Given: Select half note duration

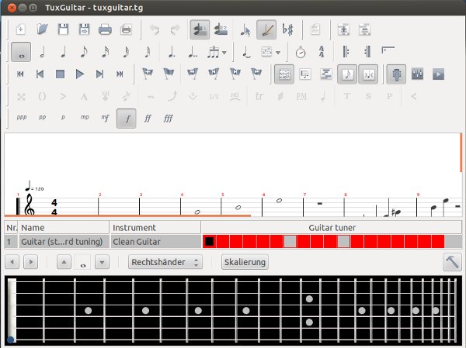Looking at the screenshot, I should 42,52.
